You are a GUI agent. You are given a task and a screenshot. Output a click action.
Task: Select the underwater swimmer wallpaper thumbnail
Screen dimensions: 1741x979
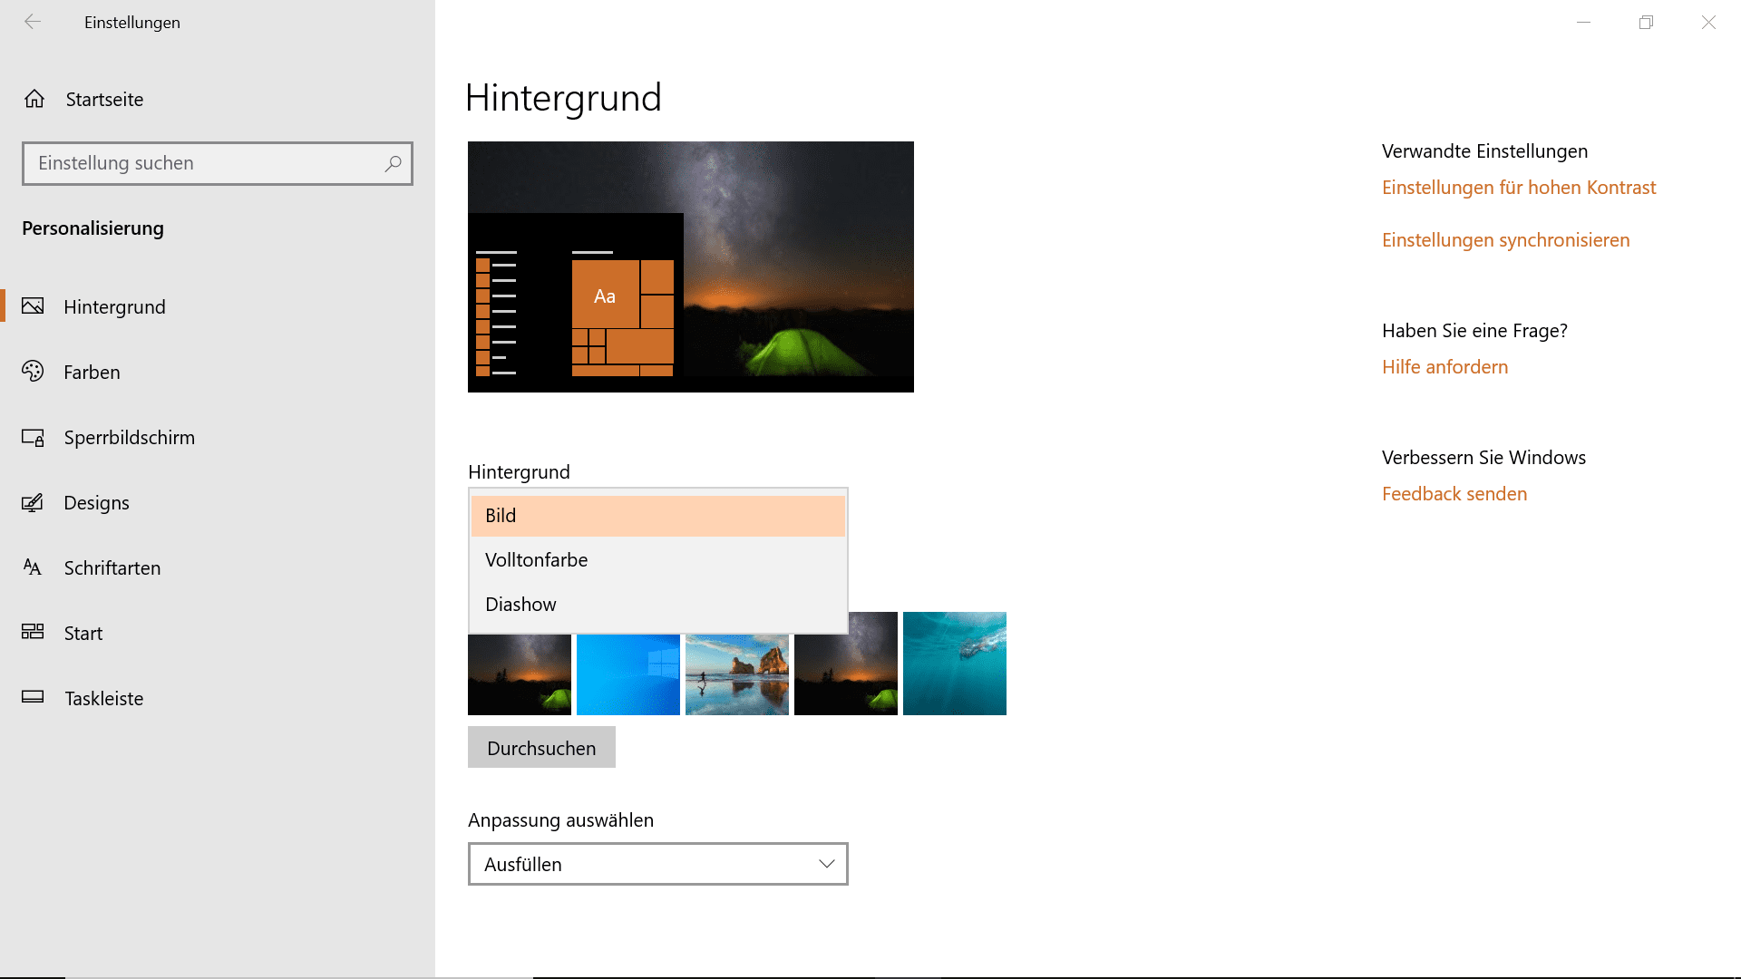(955, 664)
